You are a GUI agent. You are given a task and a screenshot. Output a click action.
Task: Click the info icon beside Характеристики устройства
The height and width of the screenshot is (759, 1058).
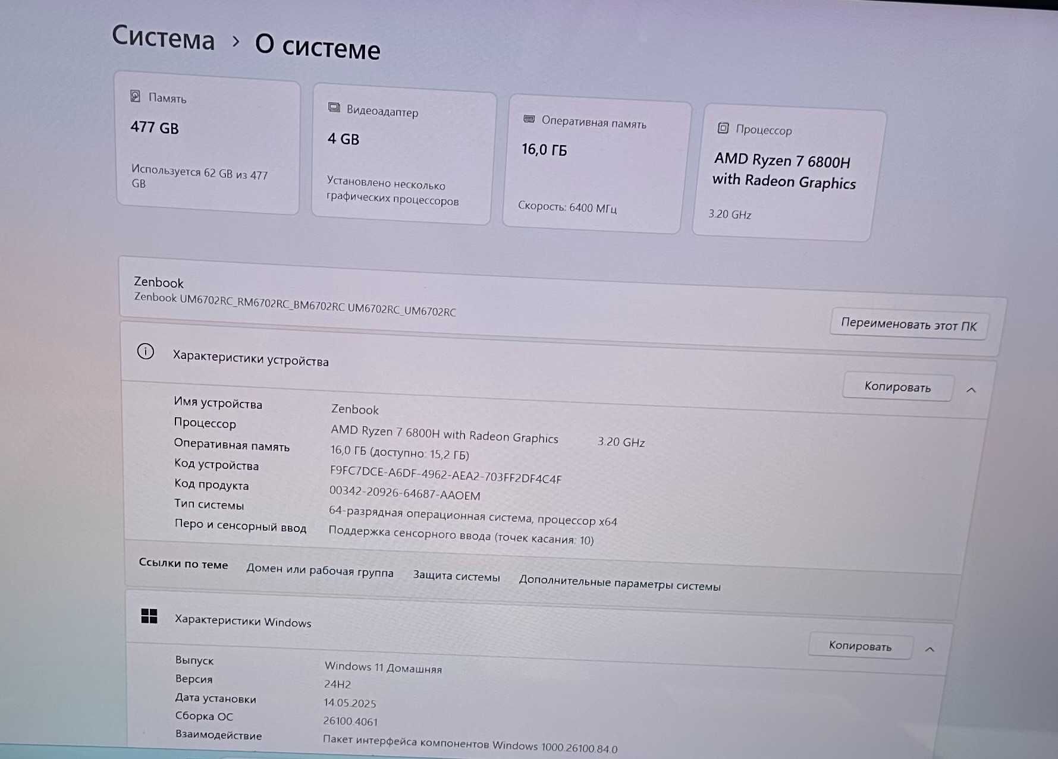coord(146,351)
